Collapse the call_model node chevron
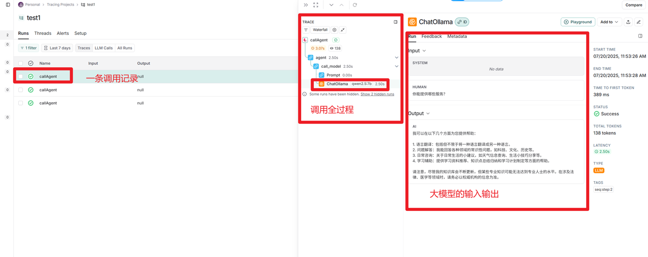This screenshot has width=648, height=257. 396,66
